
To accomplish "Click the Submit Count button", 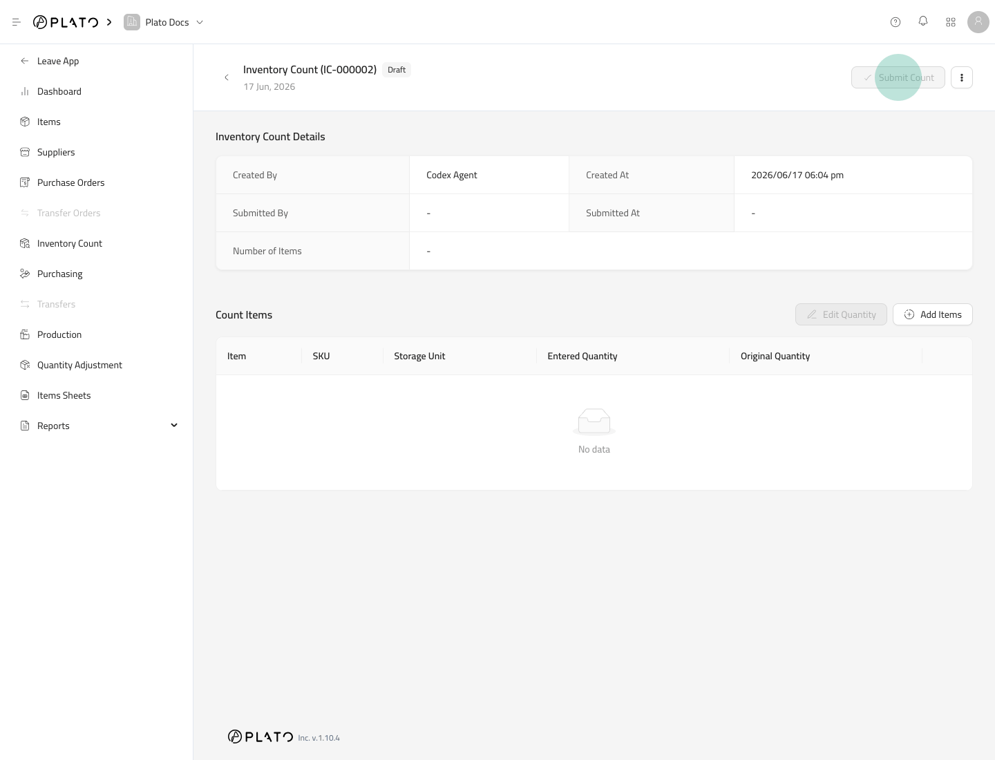I will [x=898, y=77].
